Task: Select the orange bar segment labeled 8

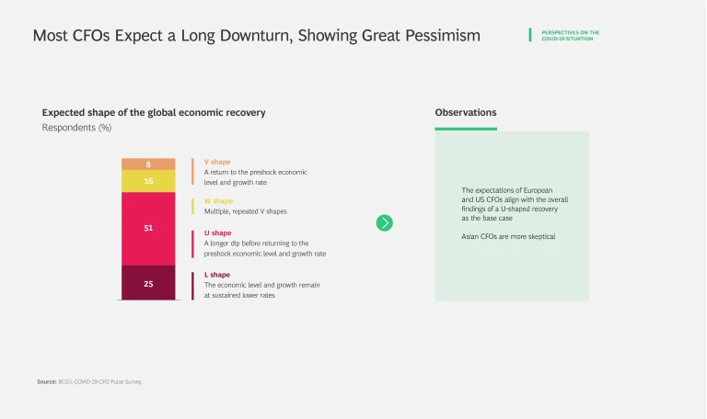Action: point(148,164)
